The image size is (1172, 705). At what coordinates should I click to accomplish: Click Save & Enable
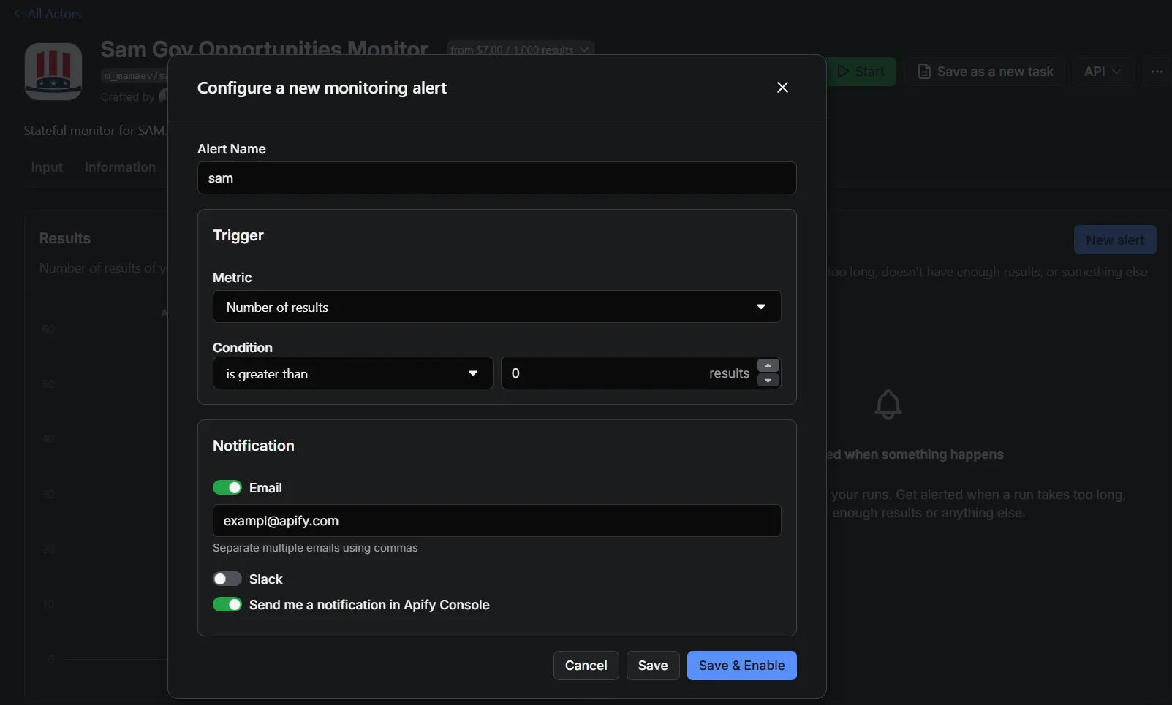(741, 665)
